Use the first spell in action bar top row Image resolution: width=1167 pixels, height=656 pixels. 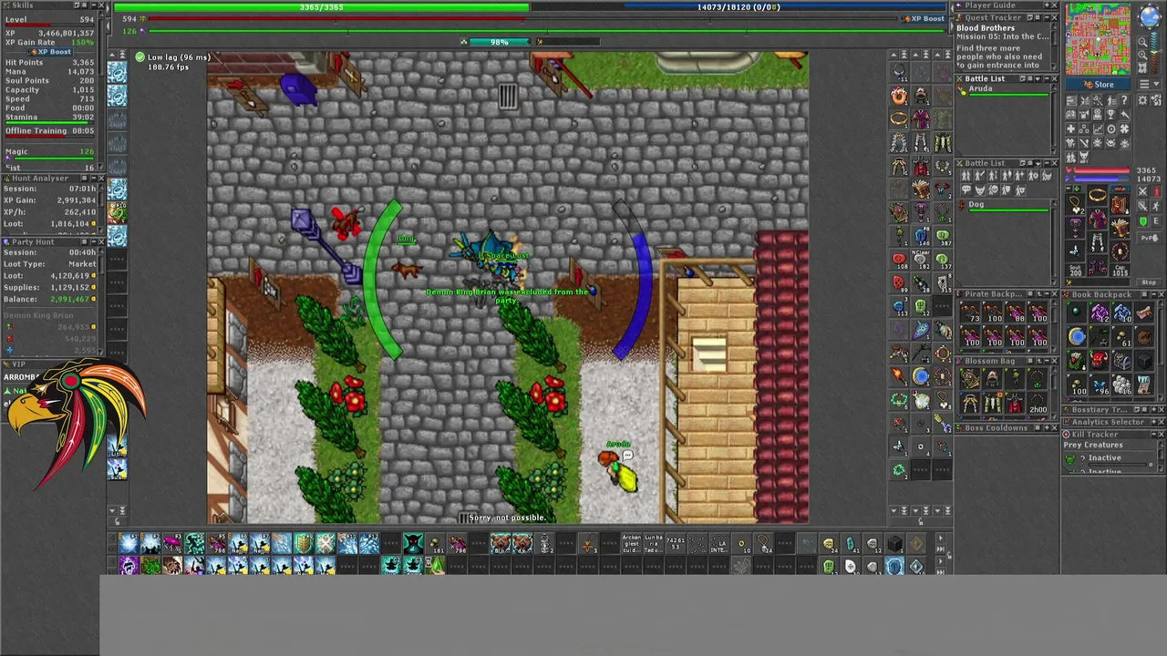pos(128,545)
